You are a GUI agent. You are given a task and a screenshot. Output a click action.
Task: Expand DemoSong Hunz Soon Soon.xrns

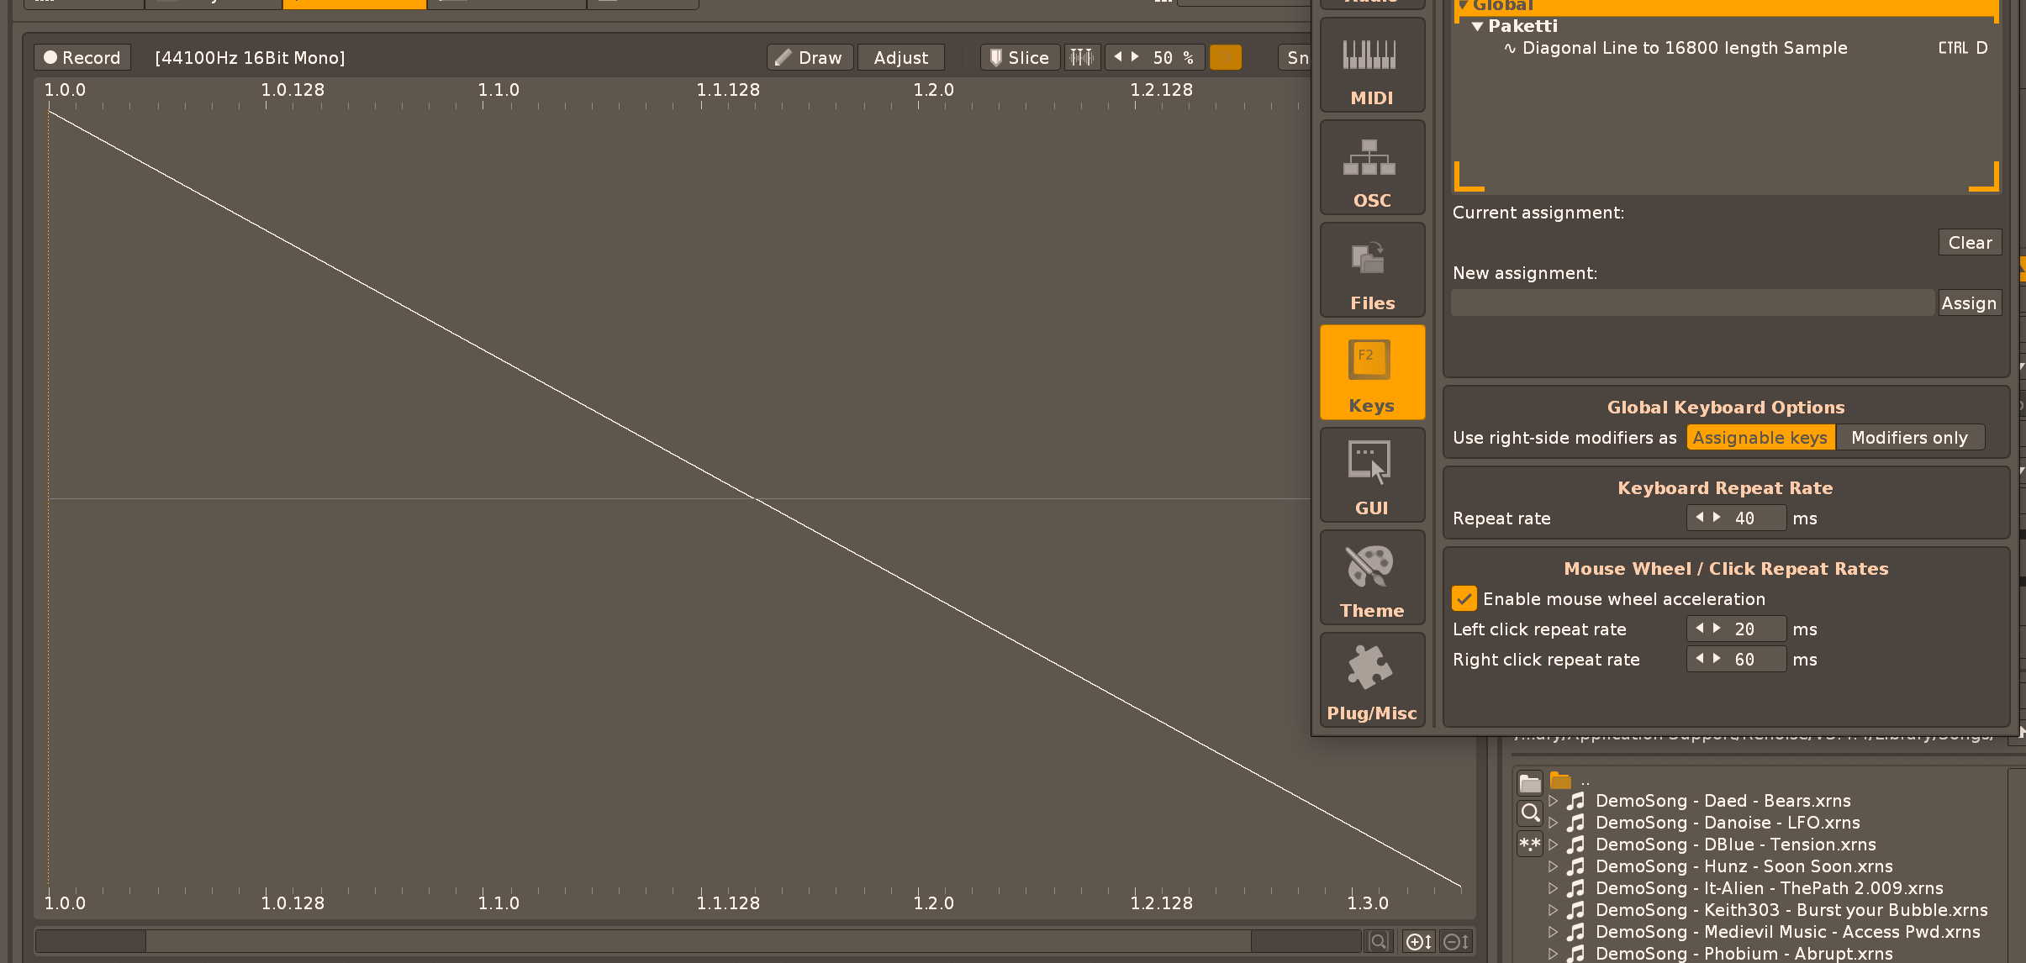(x=1553, y=866)
